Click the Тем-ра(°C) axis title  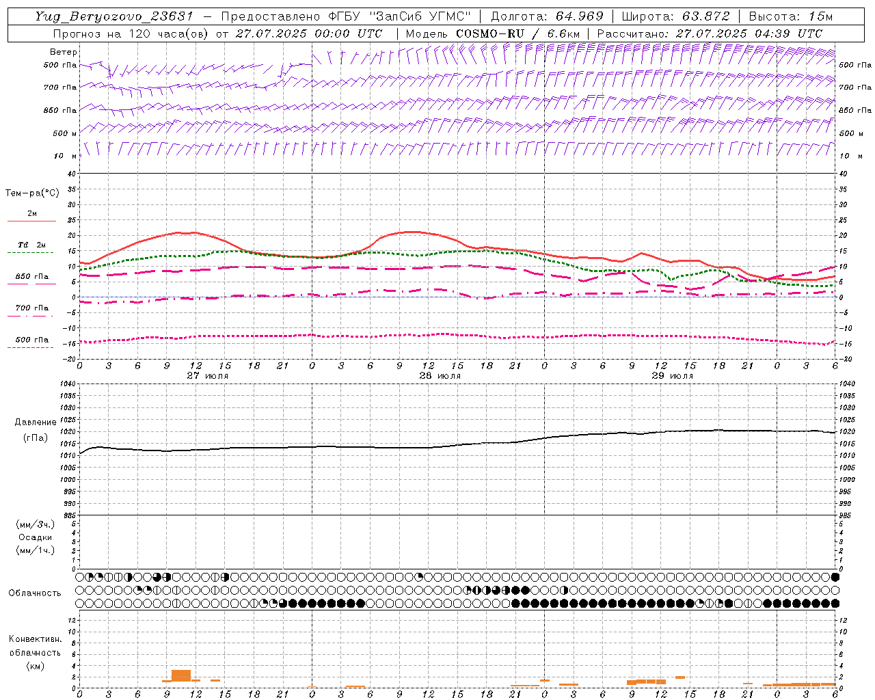(x=32, y=193)
